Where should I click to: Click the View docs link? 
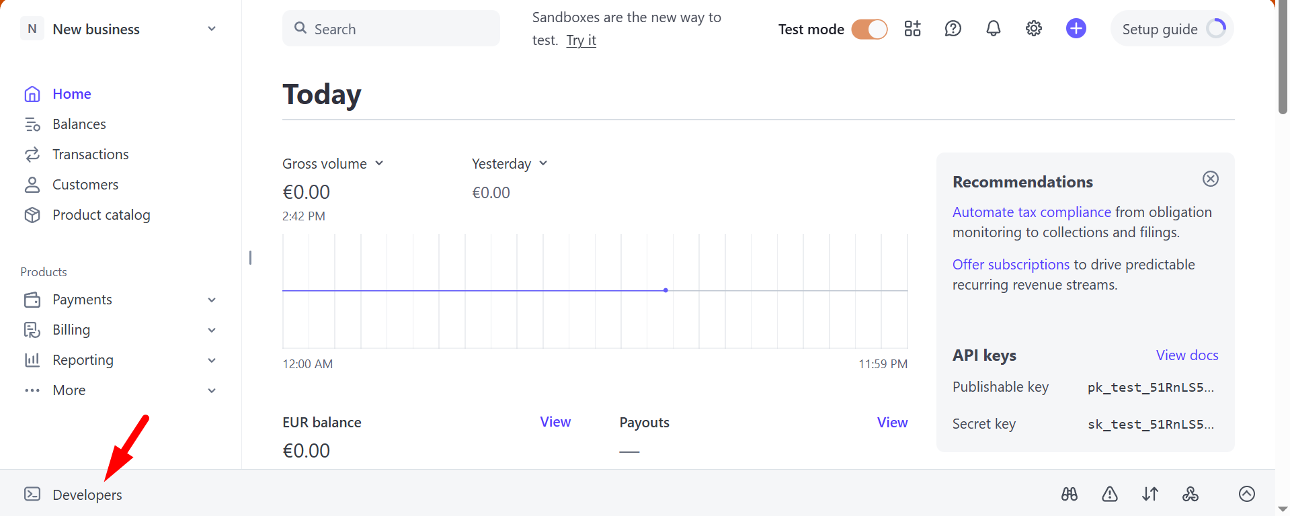[x=1186, y=355]
